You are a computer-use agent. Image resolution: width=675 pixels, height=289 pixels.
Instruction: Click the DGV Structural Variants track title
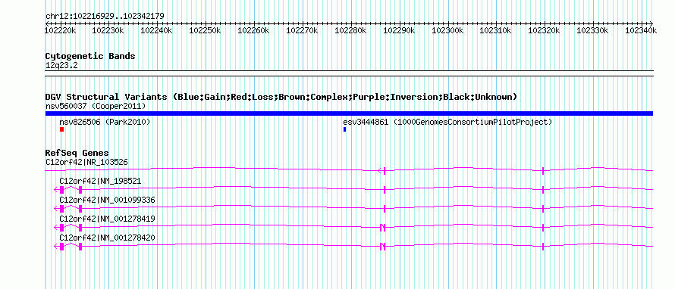click(x=281, y=97)
